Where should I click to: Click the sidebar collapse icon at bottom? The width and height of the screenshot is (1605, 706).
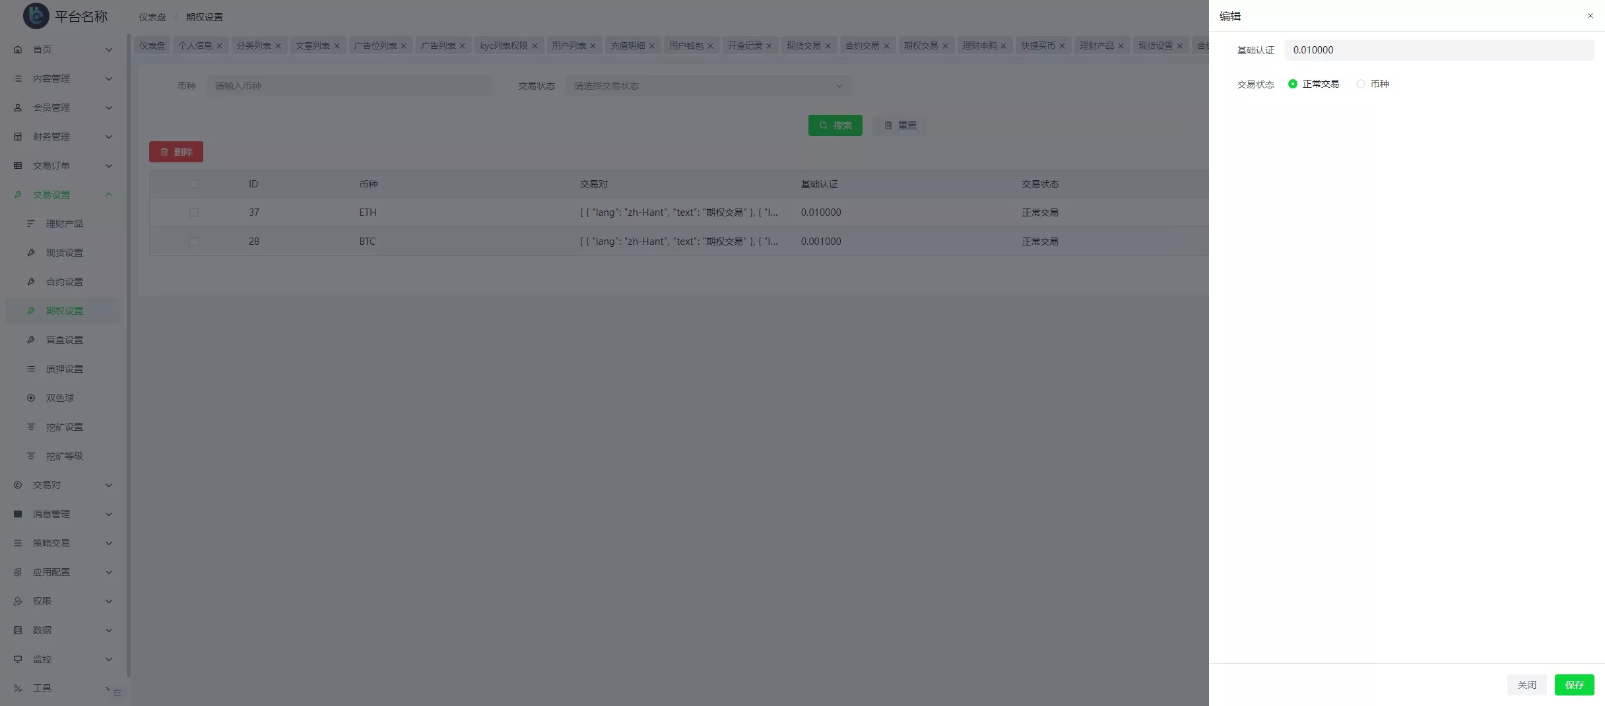pos(117,693)
